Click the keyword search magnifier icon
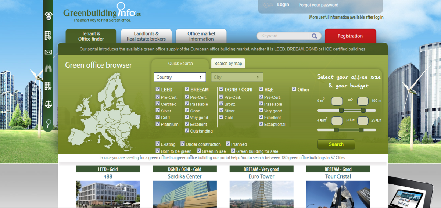This screenshot has height=208, width=441. 314,36
